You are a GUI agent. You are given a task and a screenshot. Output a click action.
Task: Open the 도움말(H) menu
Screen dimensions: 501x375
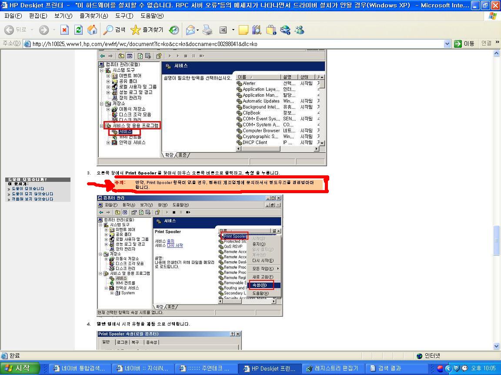[x=152, y=16]
